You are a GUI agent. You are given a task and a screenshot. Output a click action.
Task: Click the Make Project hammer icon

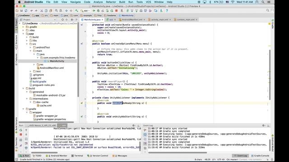pyautogui.click(x=76, y=11)
